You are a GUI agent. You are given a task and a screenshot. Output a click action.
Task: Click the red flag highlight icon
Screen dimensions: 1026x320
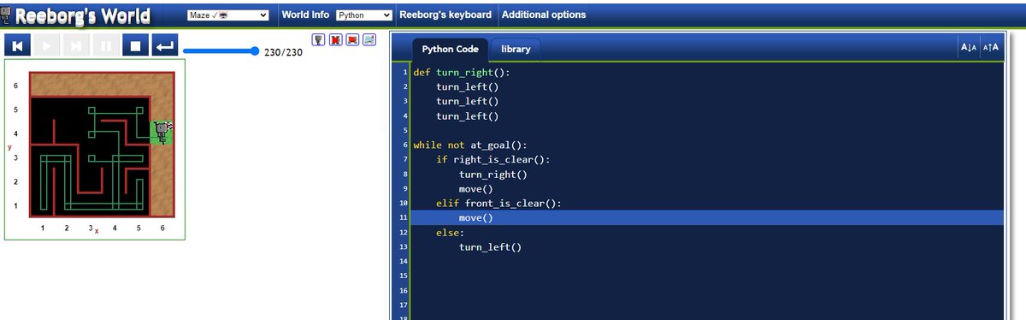tap(352, 40)
